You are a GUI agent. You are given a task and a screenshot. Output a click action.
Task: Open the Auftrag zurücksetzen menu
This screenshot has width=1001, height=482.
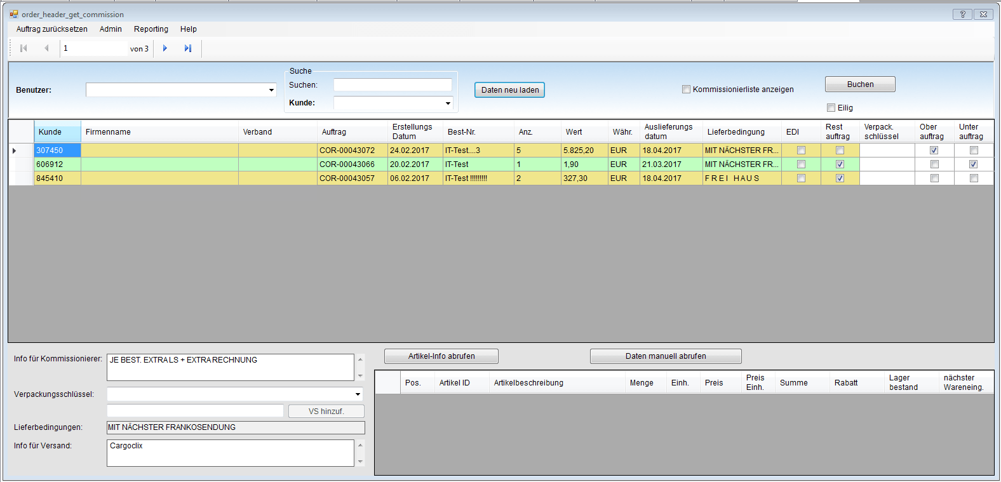(52, 29)
